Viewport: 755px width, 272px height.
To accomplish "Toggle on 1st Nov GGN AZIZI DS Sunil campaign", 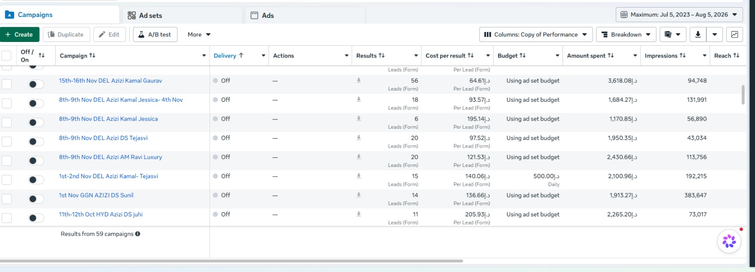I will point(36,199).
